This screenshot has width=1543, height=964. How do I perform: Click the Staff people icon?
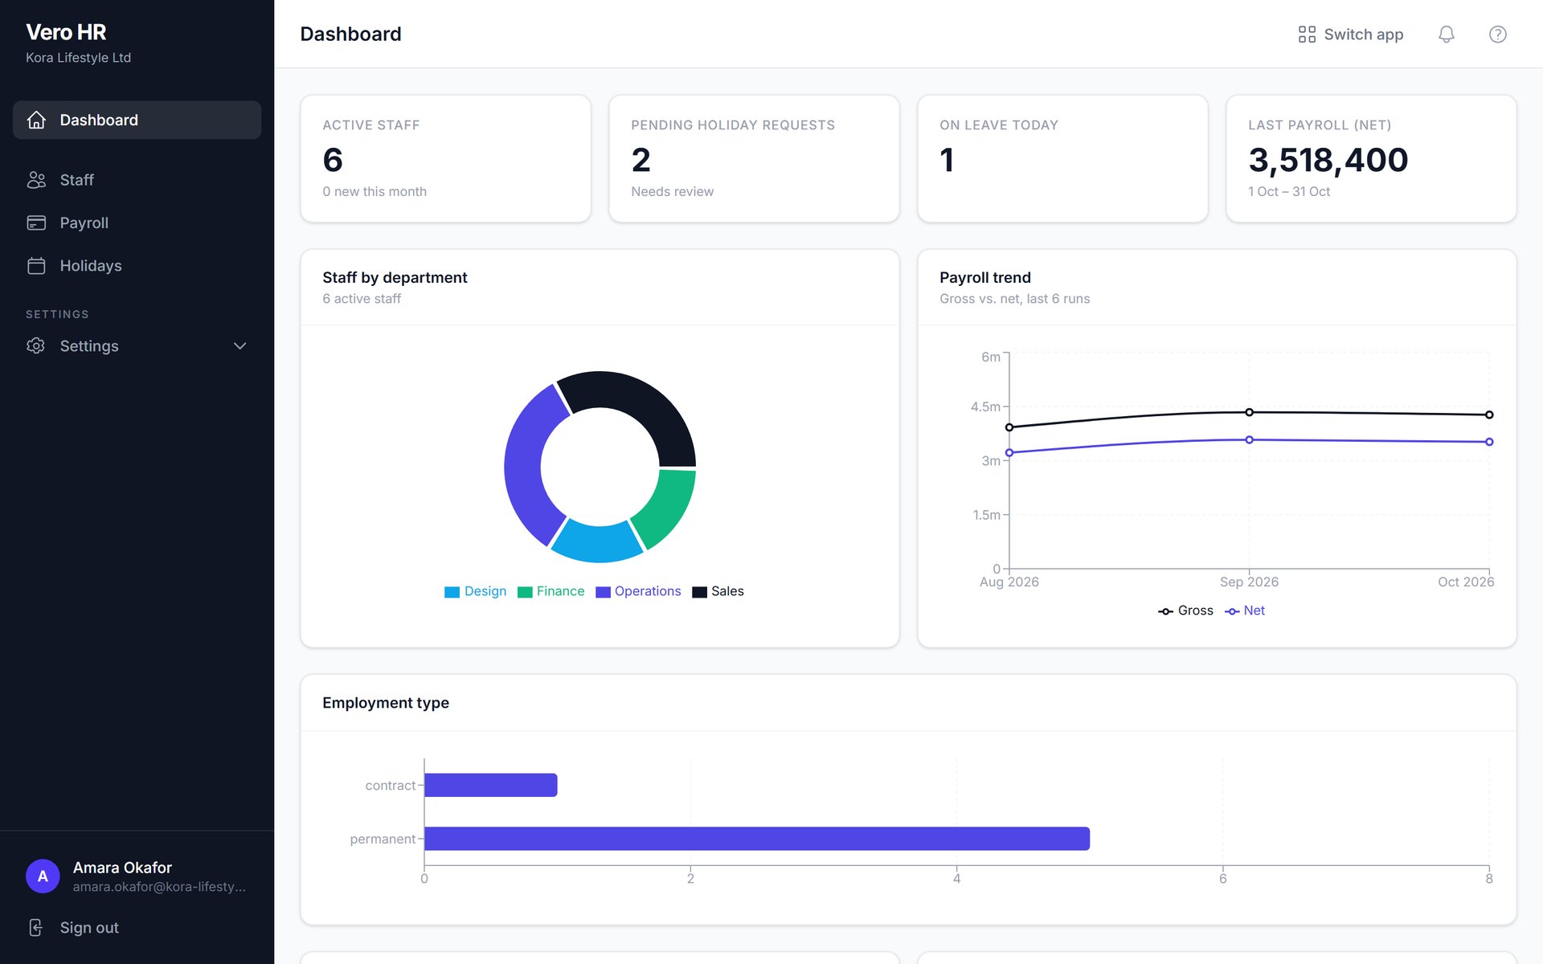(x=36, y=180)
